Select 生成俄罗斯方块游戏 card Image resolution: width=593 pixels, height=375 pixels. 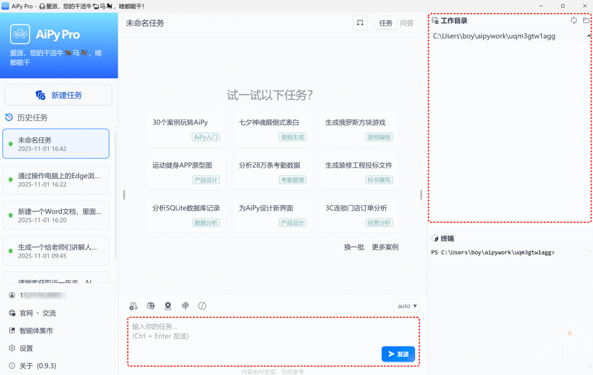[x=359, y=129]
